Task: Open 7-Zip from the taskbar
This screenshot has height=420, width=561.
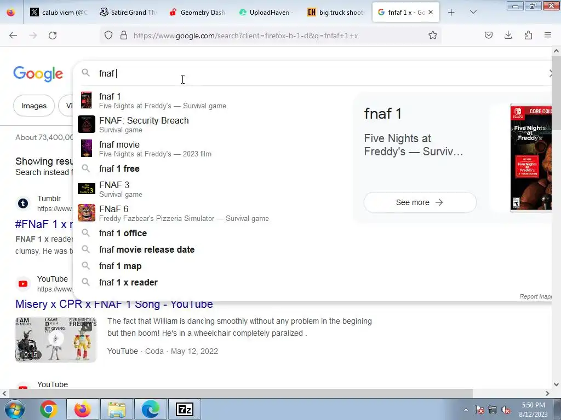Action: [x=185, y=409]
